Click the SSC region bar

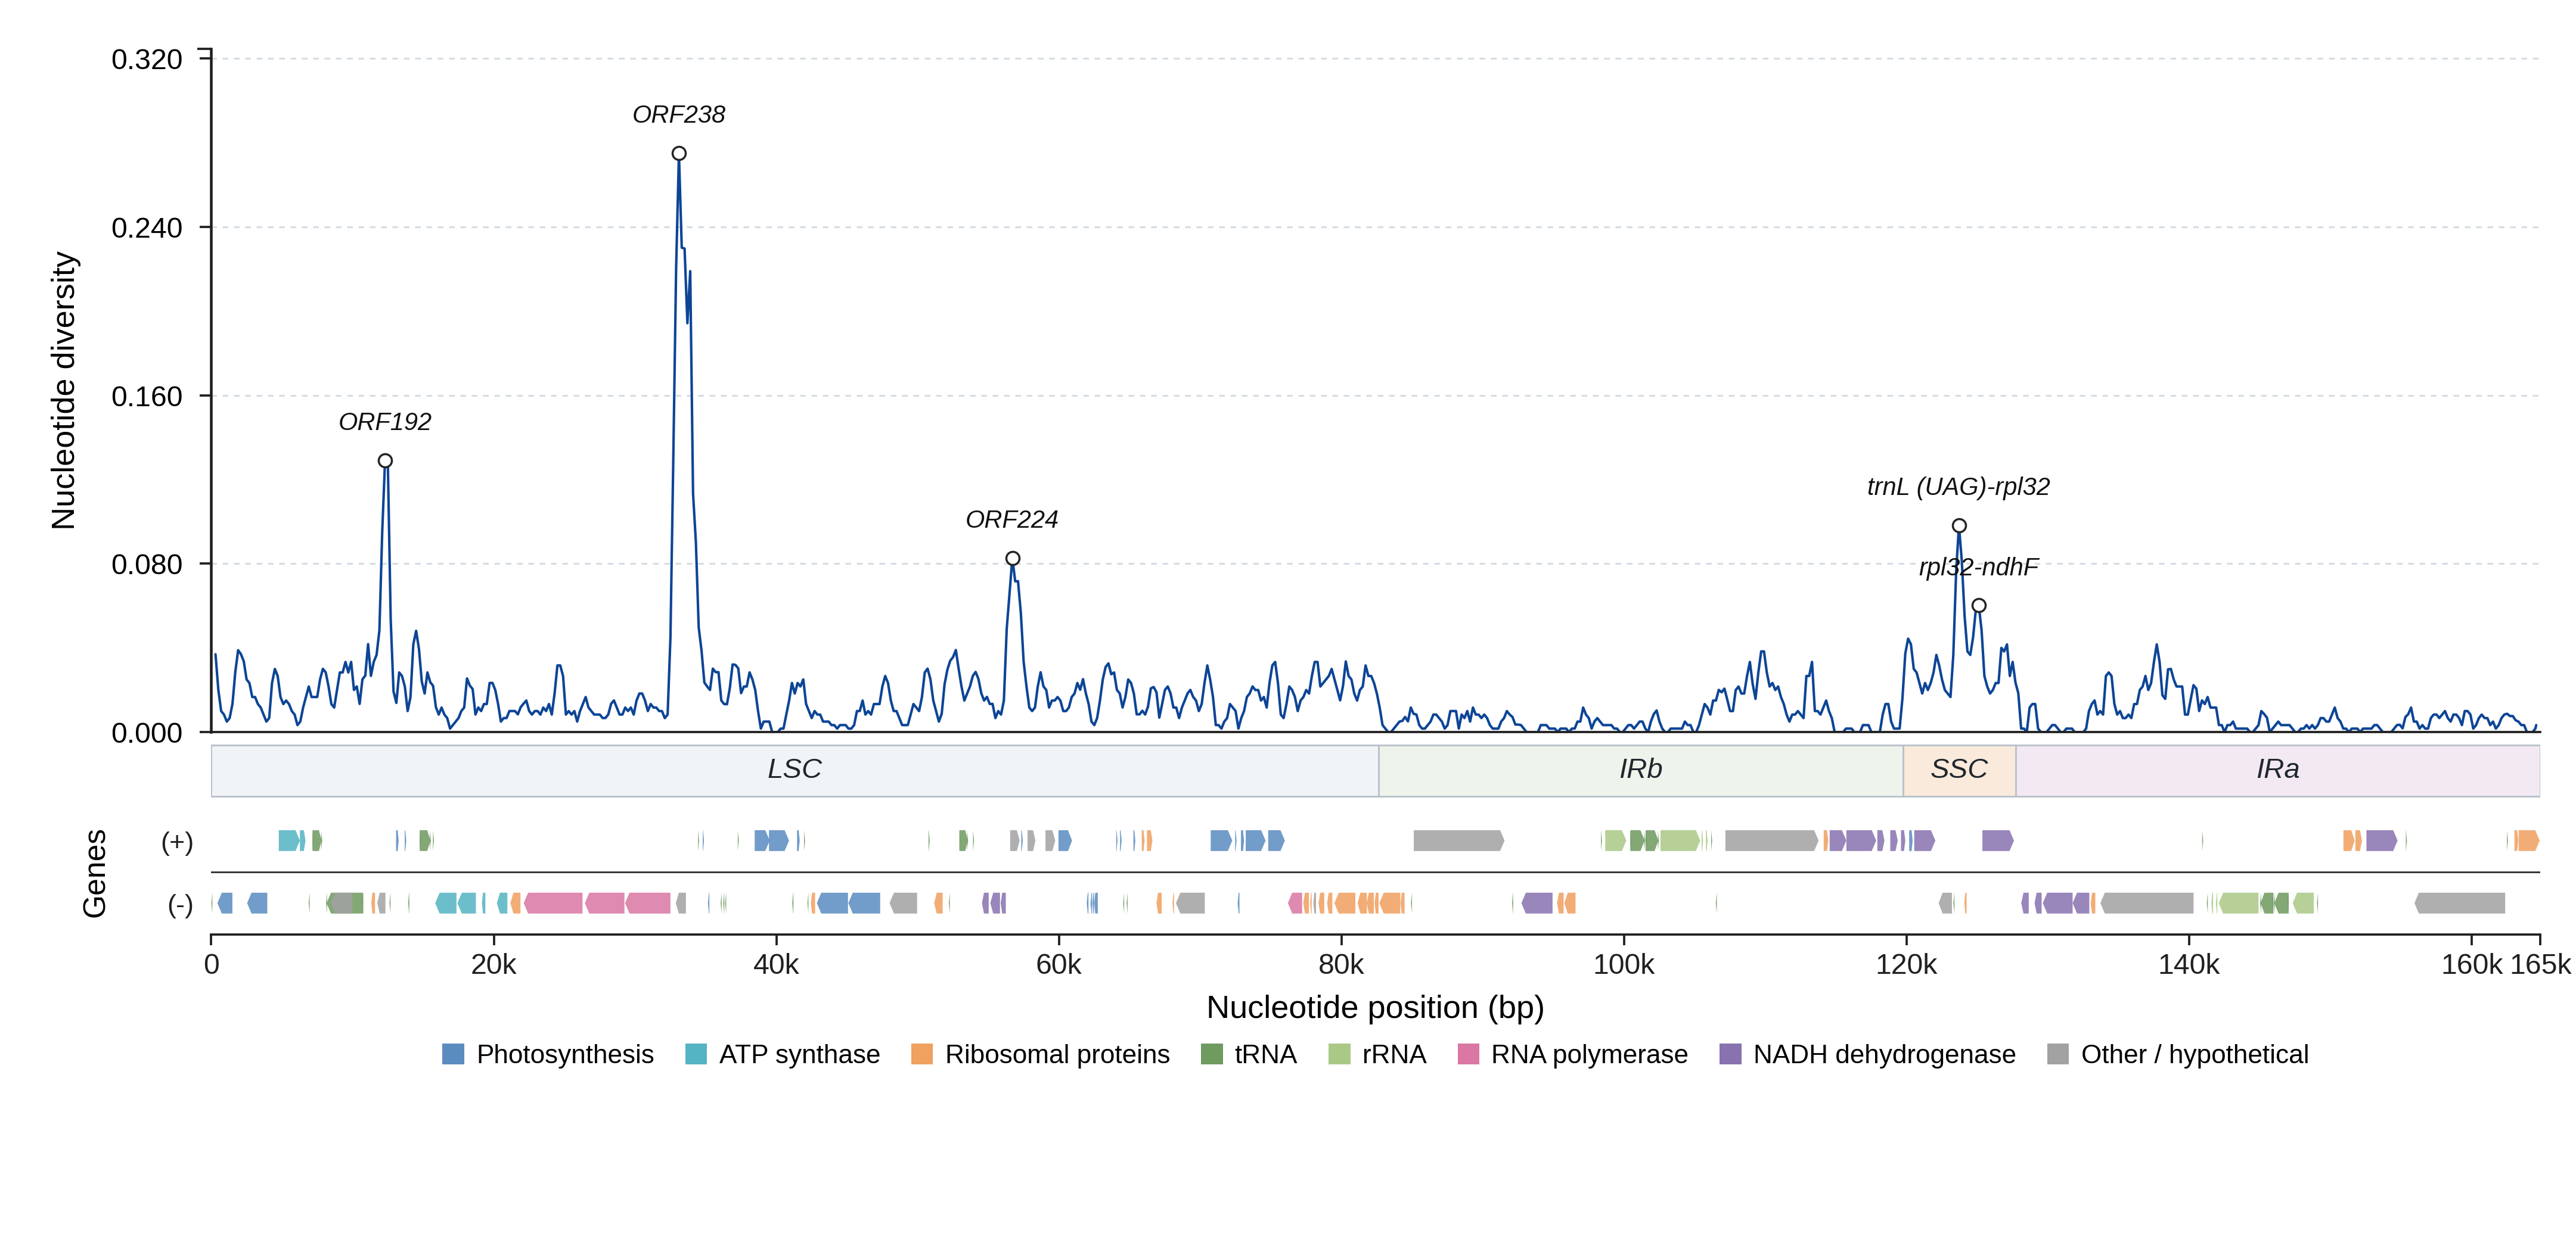tap(1959, 770)
